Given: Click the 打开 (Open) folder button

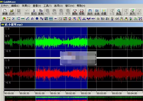Looking at the screenshot, I should pyautogui.click(x=12, y=12).
